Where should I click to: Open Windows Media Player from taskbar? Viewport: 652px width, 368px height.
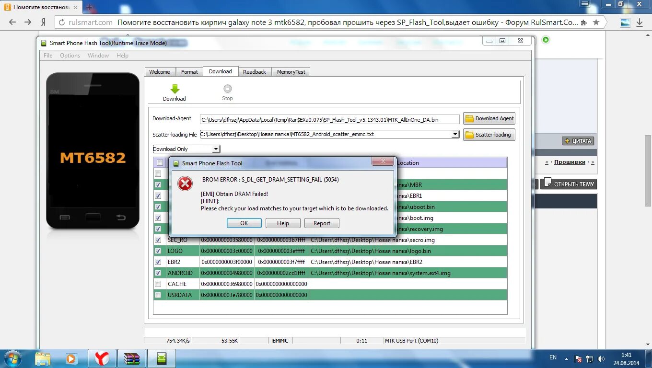click(71, 358)
